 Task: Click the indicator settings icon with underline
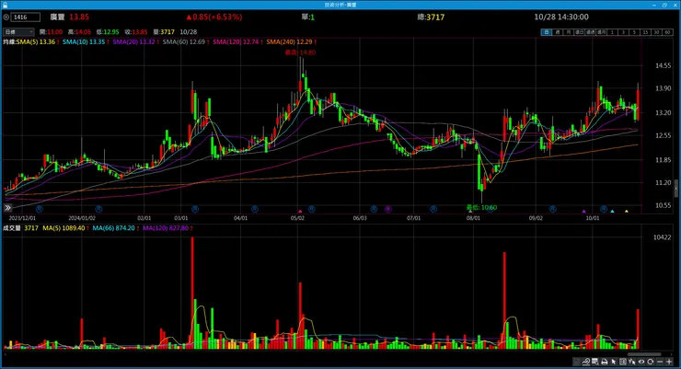586,362
